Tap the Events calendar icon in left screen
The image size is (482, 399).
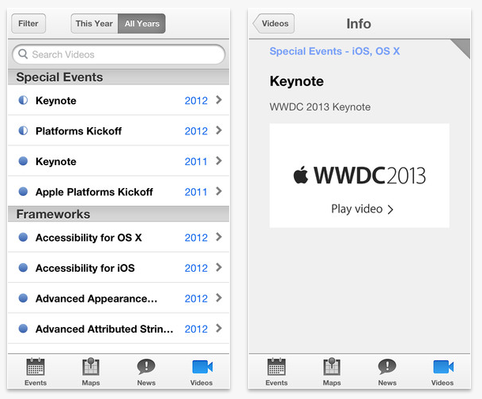coord(36,367)
